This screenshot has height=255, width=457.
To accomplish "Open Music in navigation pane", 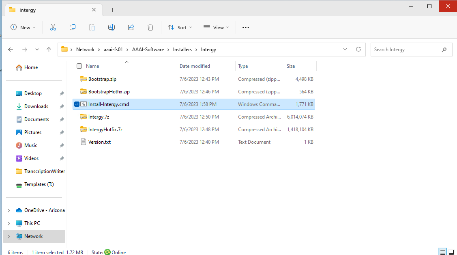I will point(30,145).
